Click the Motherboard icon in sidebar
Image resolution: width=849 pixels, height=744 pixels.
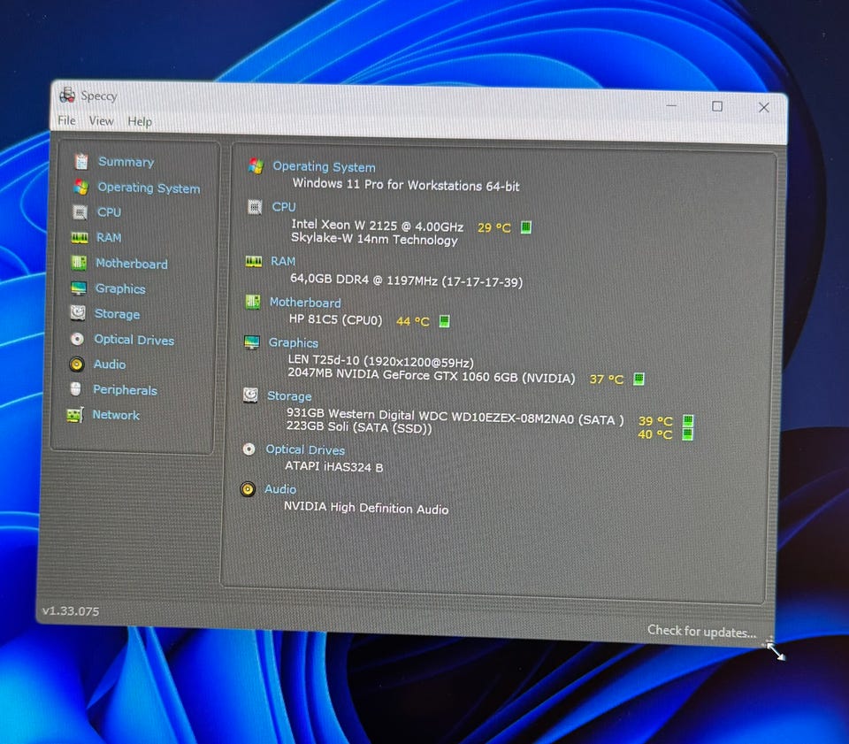[x=79, y=263]
